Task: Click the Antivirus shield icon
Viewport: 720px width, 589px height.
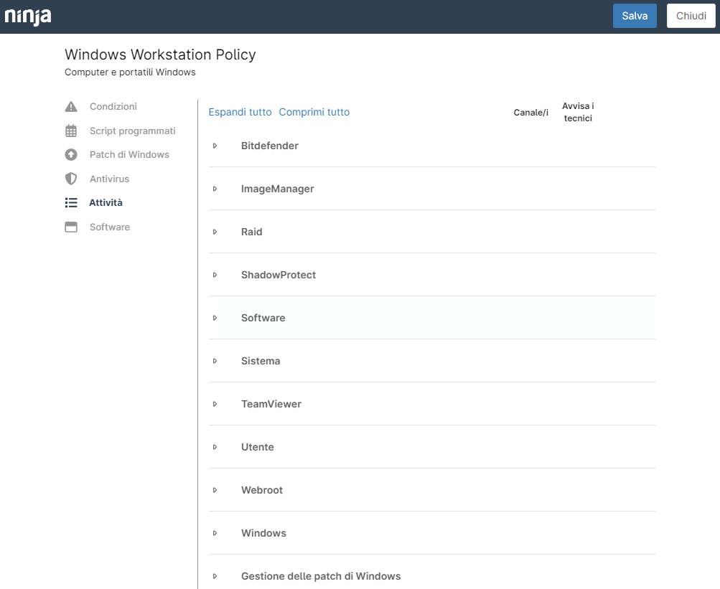Action: click(x=71, y=179)
